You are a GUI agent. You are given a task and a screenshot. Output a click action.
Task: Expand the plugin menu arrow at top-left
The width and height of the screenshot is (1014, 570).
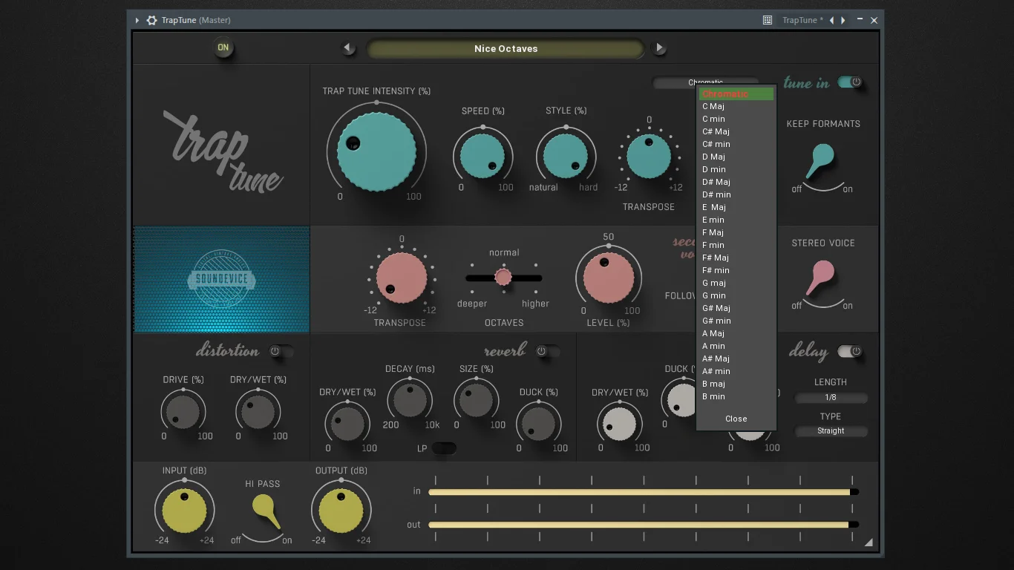coord(137,20)
